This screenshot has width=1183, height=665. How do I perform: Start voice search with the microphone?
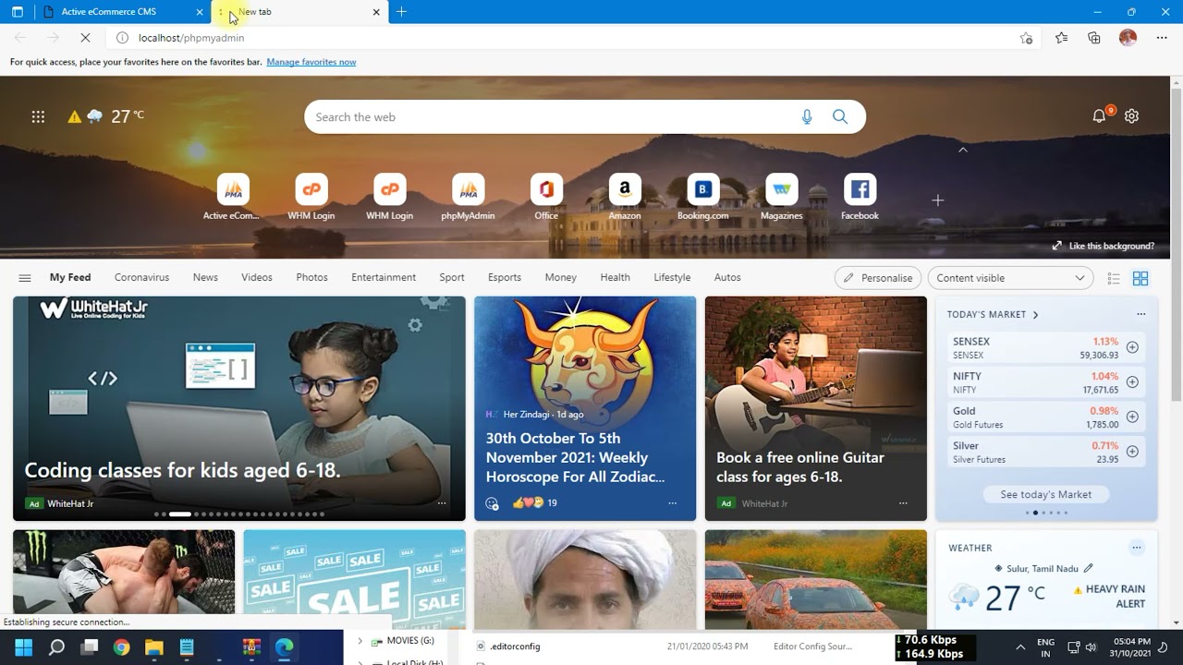(x=807, y=117)
